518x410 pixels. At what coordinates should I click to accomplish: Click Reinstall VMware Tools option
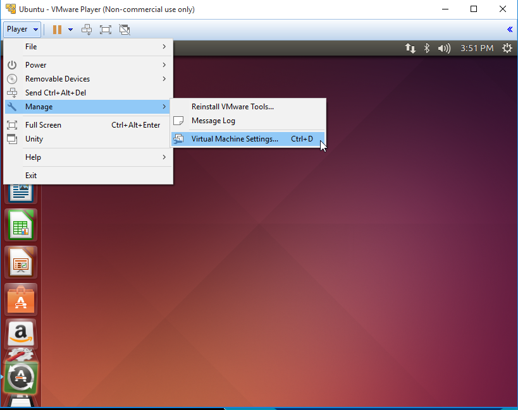tap(233, 107)
